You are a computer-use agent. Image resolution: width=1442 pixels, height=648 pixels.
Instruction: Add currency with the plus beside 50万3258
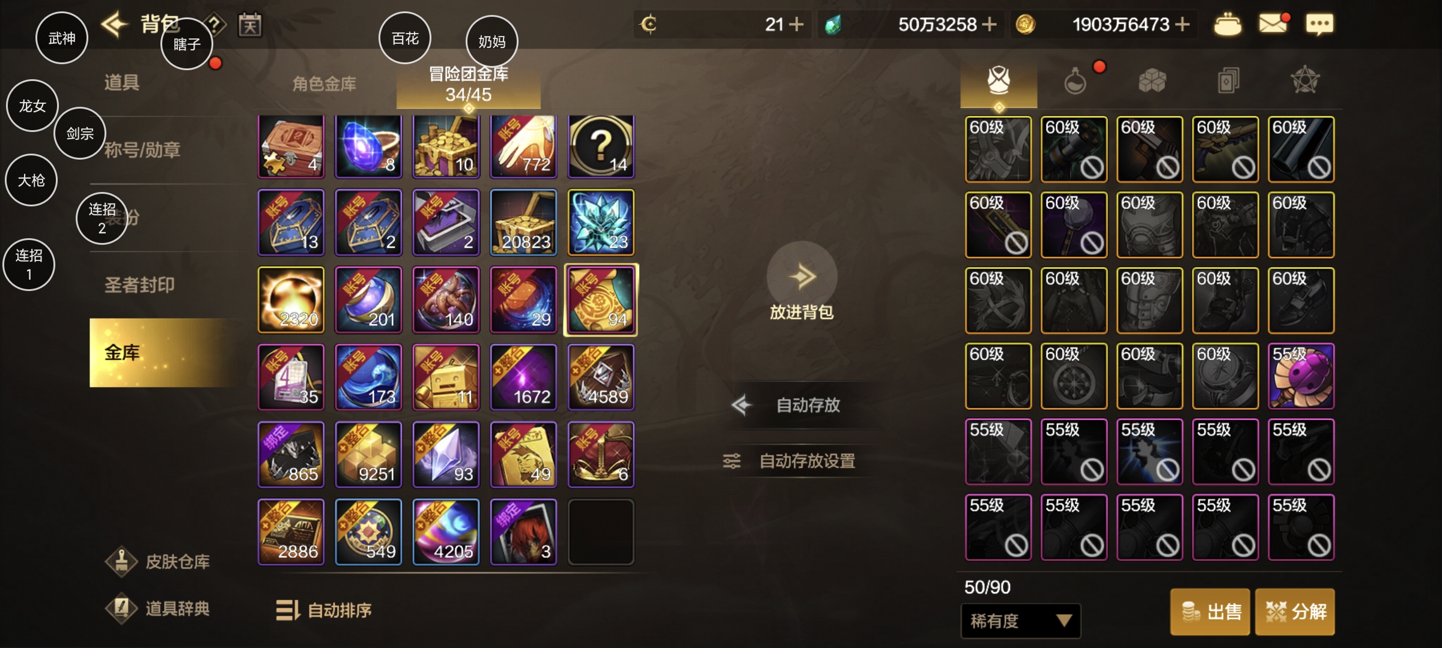click(x=988, y=24)
